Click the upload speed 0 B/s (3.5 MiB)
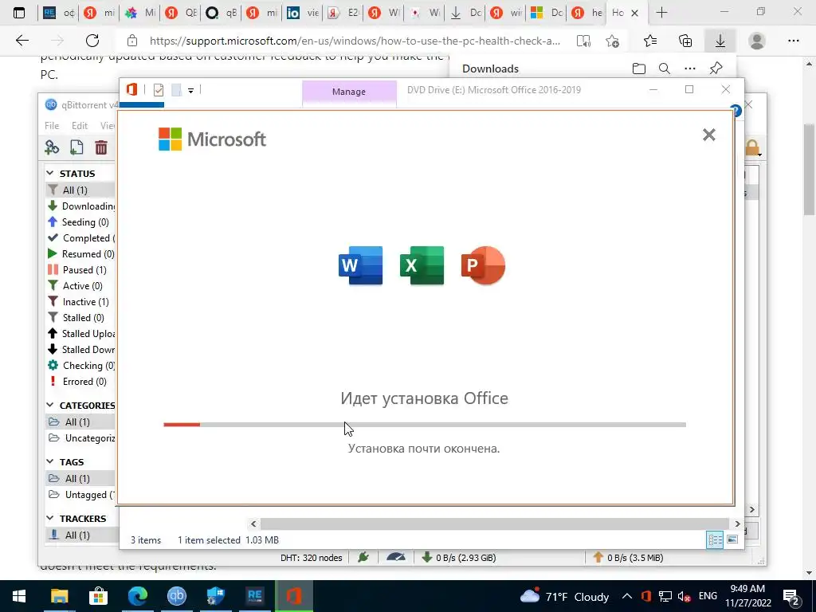The image size is (816, 612). point(628,558)
